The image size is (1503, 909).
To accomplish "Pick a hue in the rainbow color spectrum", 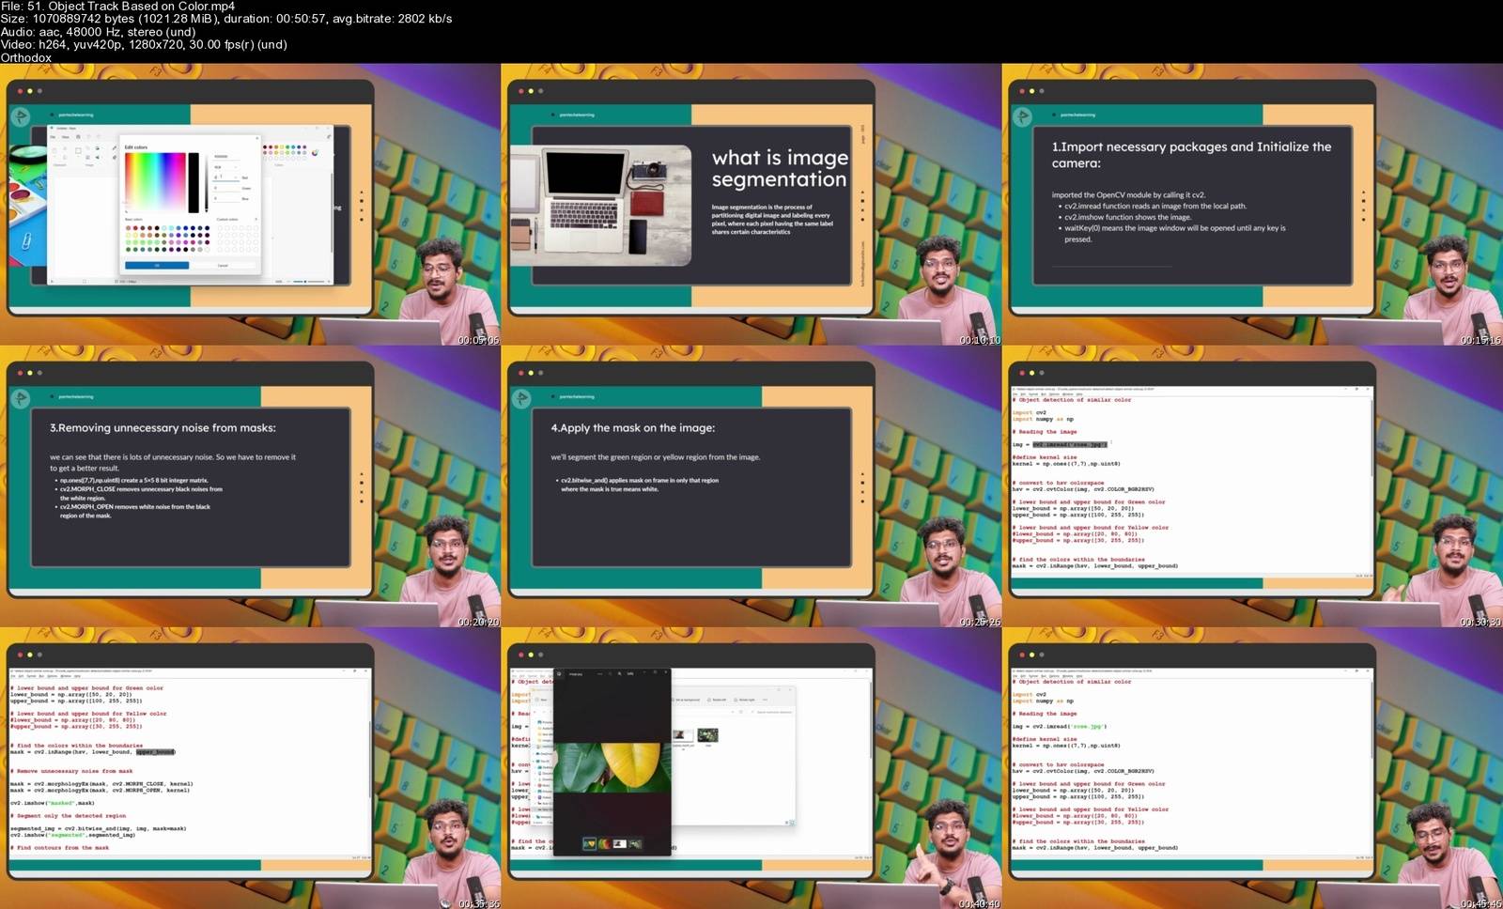I will click(155, 182).
